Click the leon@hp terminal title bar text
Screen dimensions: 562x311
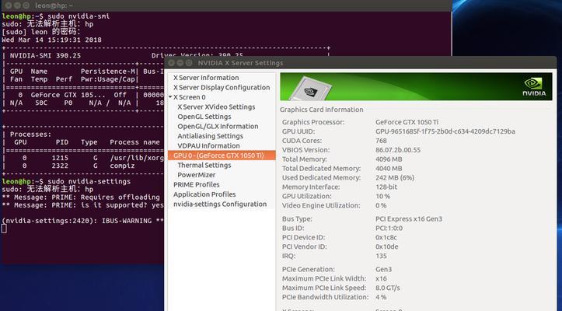[x=54, y=5]
